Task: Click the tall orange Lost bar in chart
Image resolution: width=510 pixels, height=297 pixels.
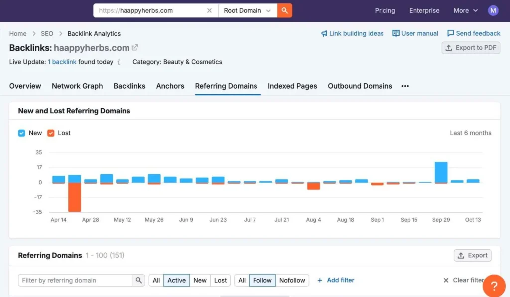Action: pos(75,197)
